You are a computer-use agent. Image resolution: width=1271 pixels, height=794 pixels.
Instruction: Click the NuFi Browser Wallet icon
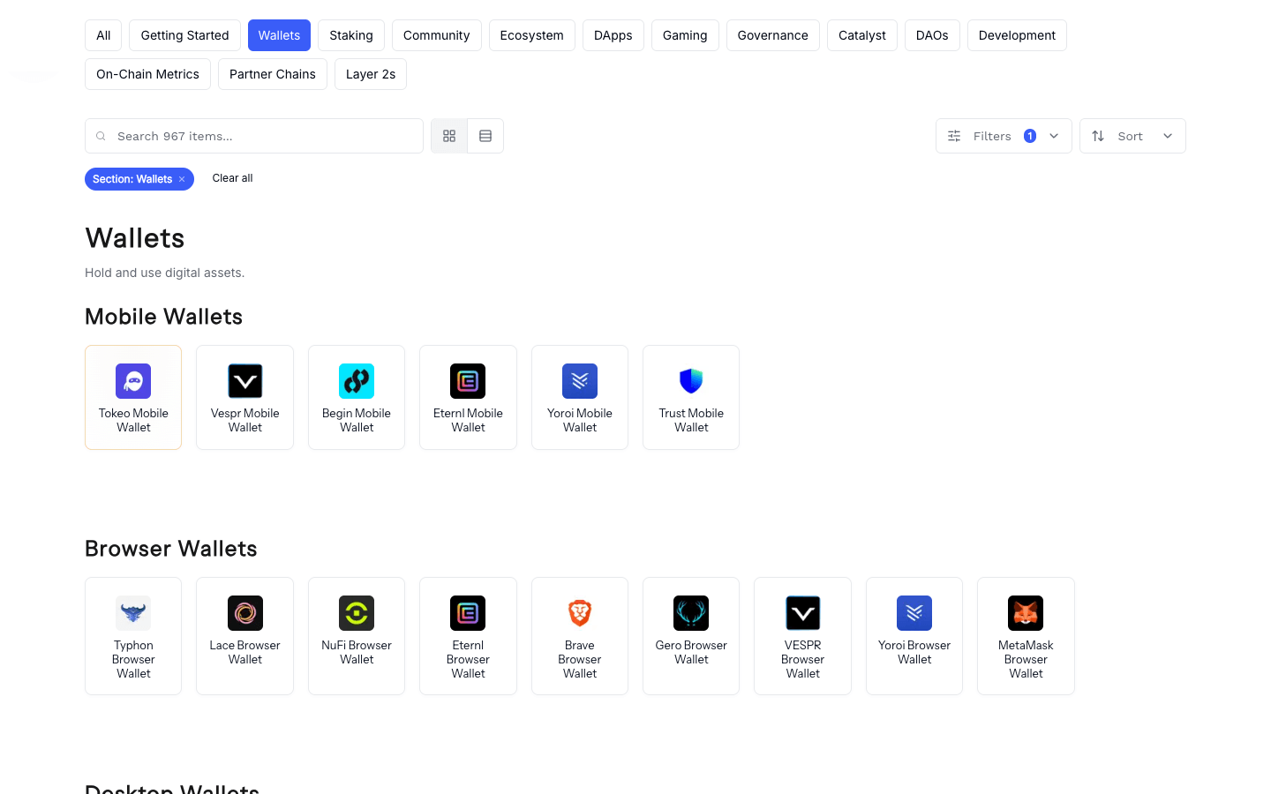tap(357, 612)
